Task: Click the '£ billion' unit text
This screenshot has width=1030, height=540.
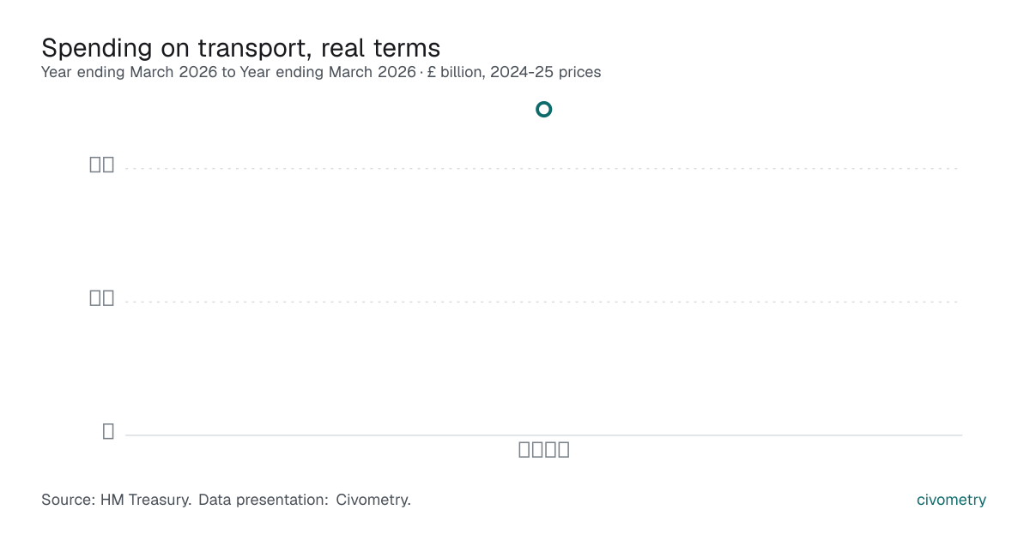Action: [455, 72]
